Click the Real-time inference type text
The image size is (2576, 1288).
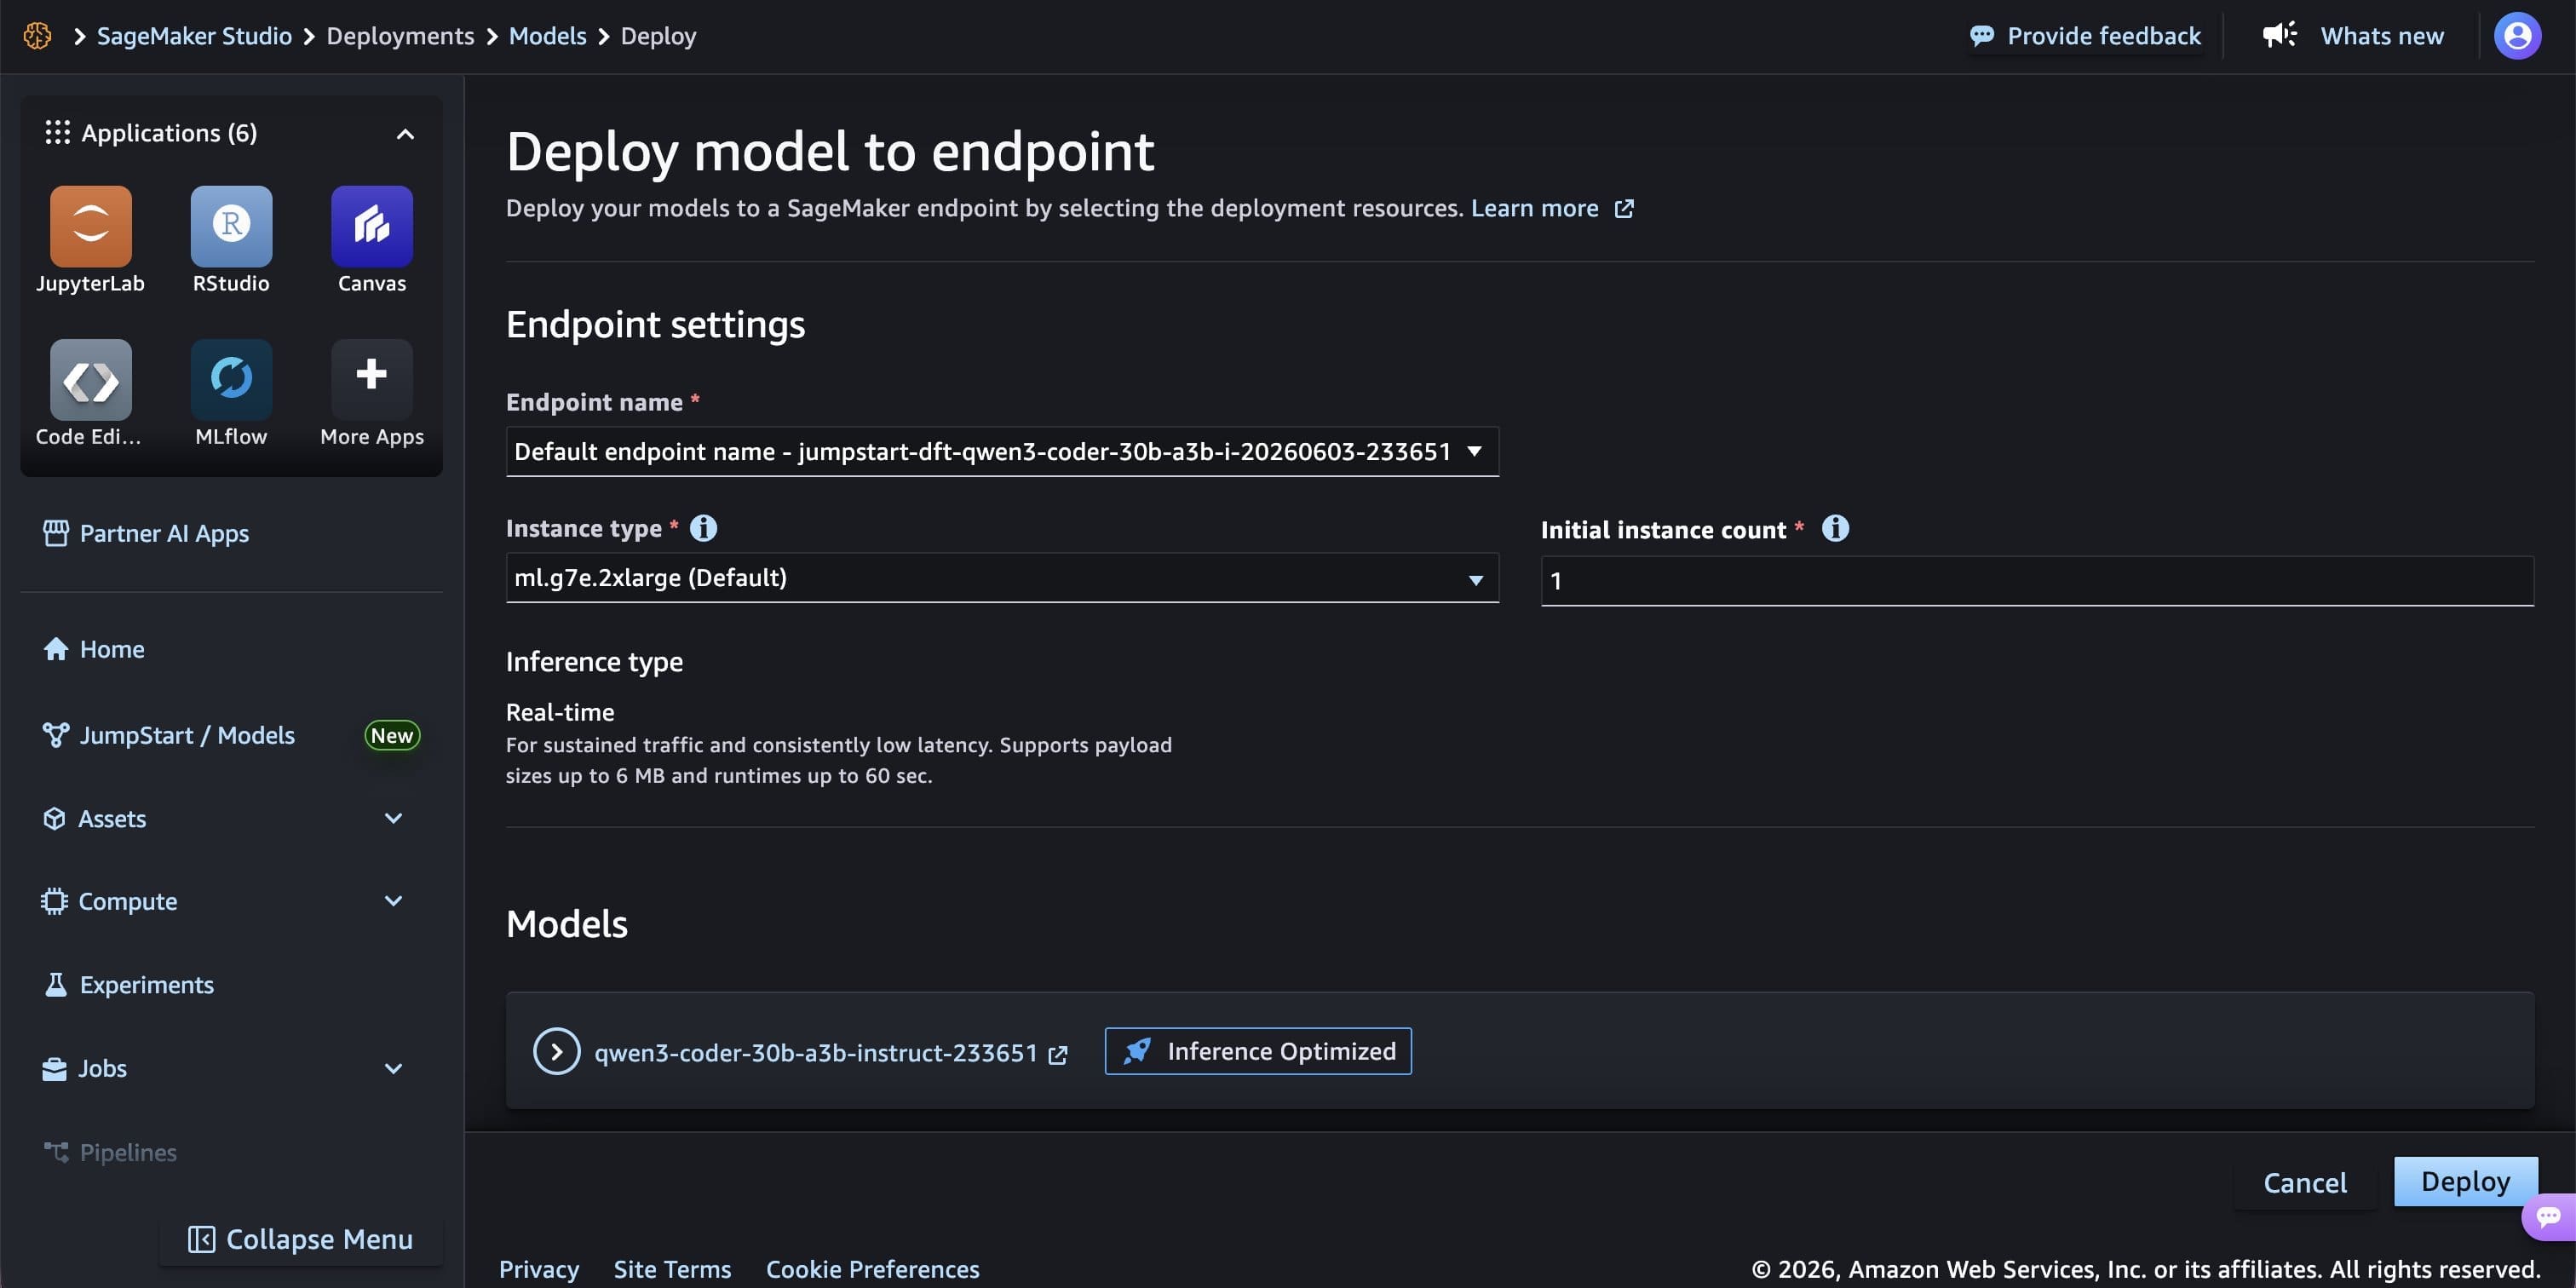click(x=560, y=712)
